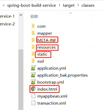
Task: Select the static folder icon
Action: click(33, 54)
